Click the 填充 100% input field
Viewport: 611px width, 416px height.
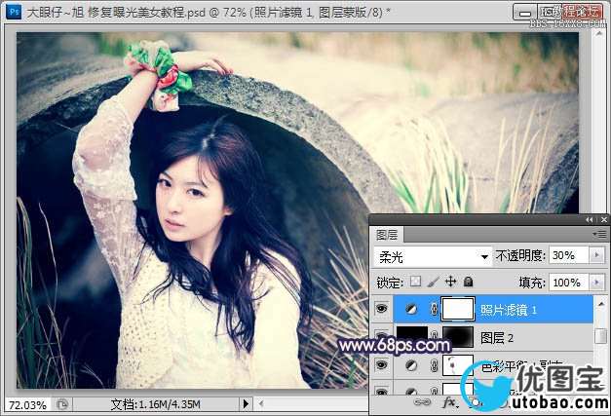pyautogui.click(x=568, y=283)
